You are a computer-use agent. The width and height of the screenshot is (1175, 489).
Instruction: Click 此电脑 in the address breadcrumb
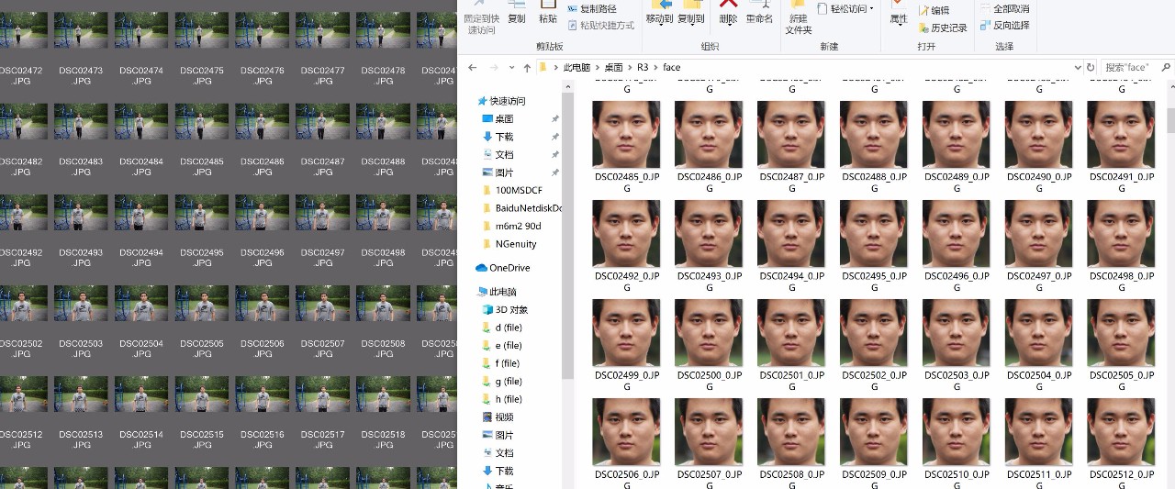click(x=576, y=68)
